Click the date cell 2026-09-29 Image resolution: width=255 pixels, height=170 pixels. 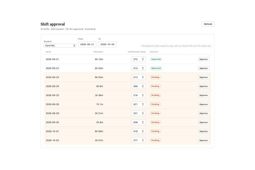pyautogui.click(x=53, y=113)
